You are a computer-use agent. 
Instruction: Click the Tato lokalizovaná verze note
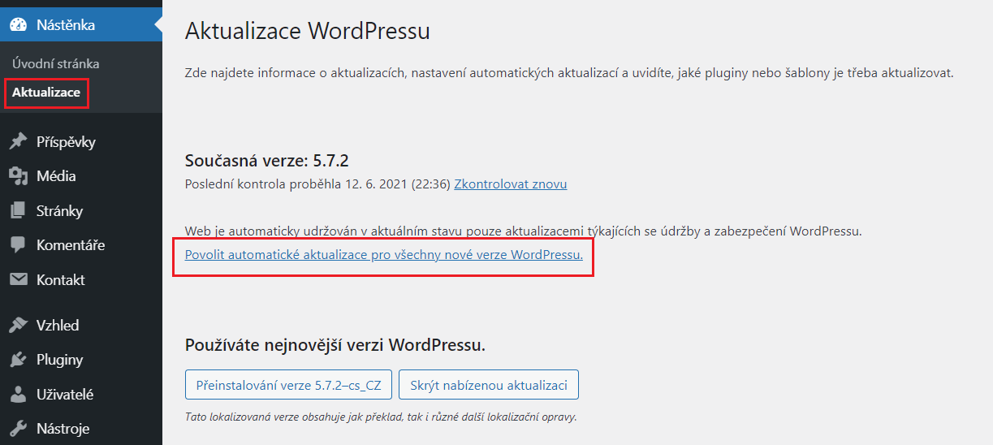click(381, 417)
